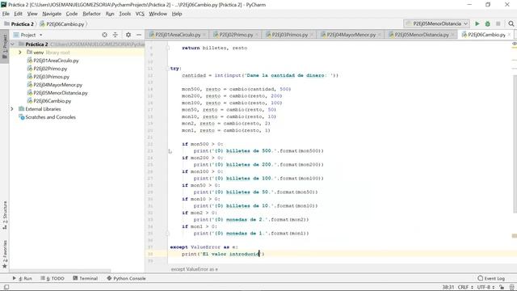Open Search Everywhere magnifier icon
This screenshot has width=517, height=291.
coord(511,23)
